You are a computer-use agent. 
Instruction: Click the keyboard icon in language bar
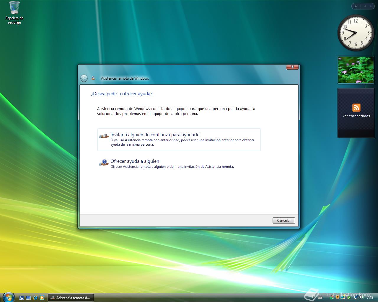pyautogui.click(x=320, y=298)
